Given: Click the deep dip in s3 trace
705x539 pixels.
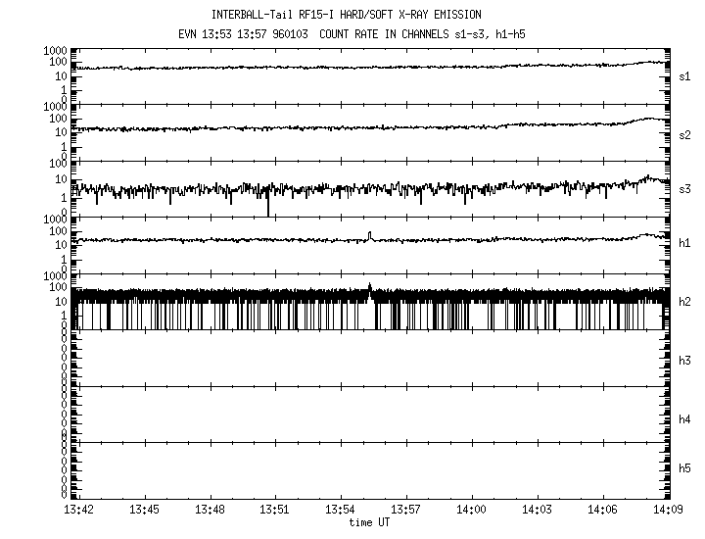Looking at the screenshot, I should (268, 210).
